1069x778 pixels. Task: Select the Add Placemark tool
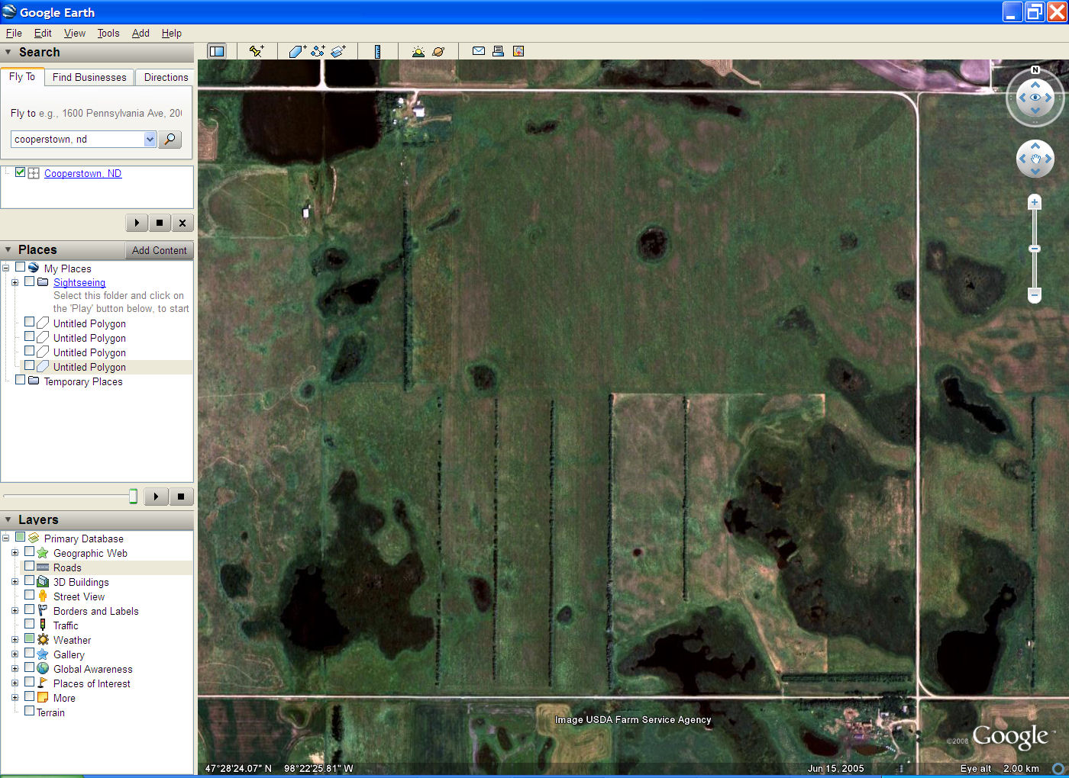257,51
